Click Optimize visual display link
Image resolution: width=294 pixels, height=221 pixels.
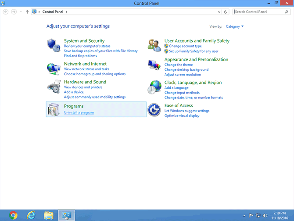pos(182,116)
